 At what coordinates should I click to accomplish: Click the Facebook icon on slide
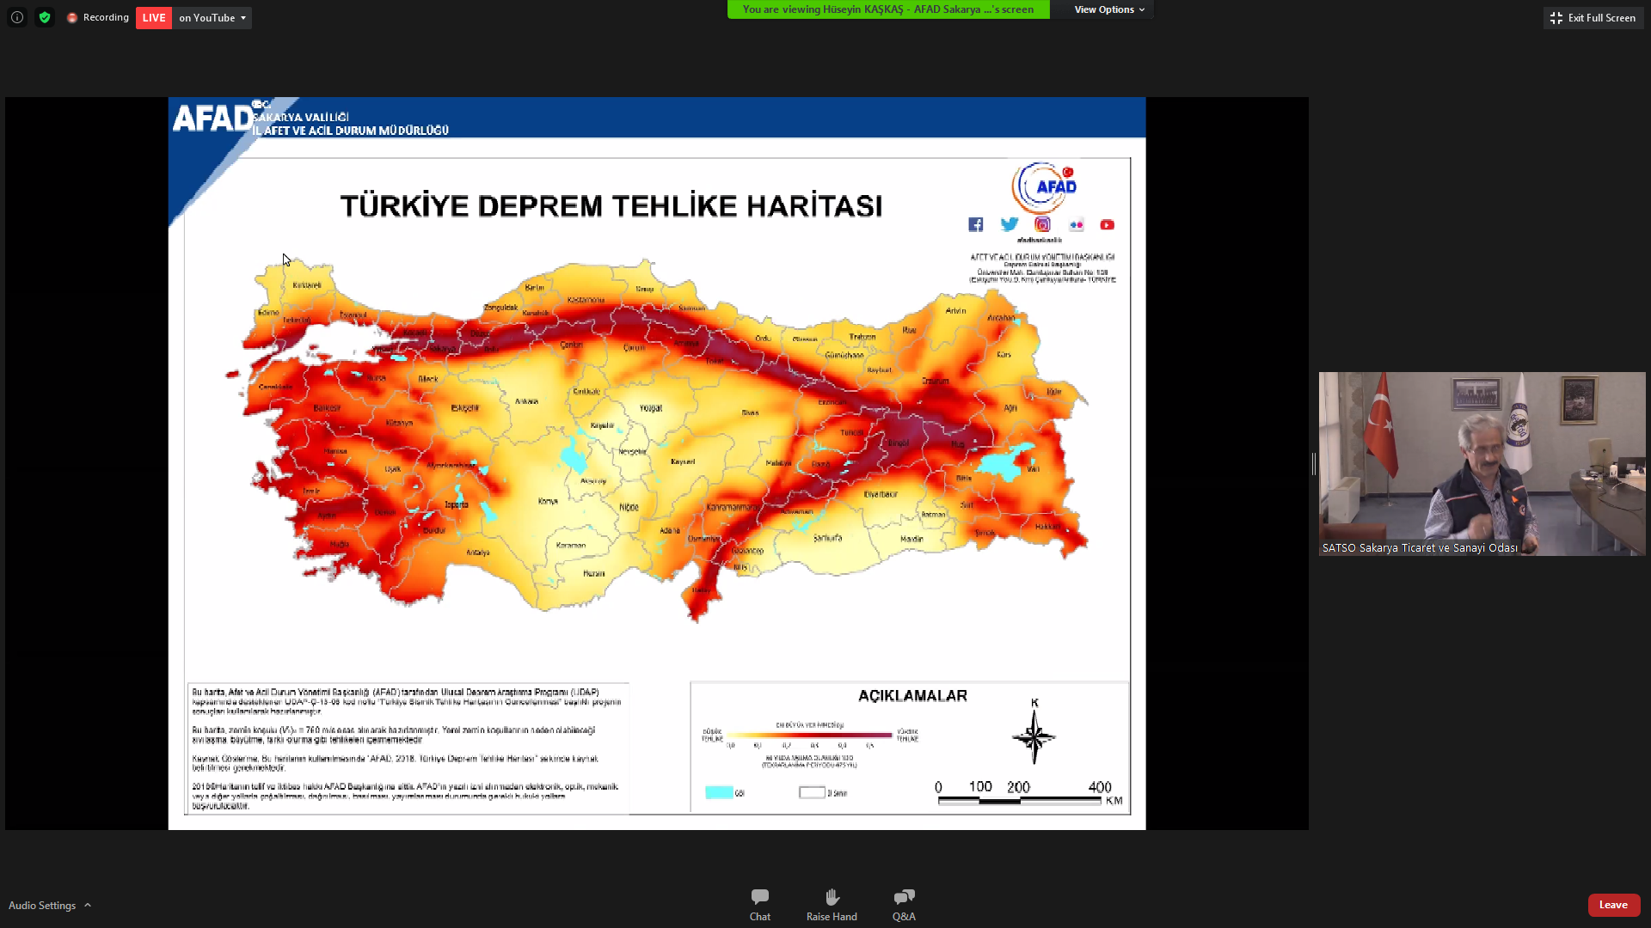click(x=975, y=225)
